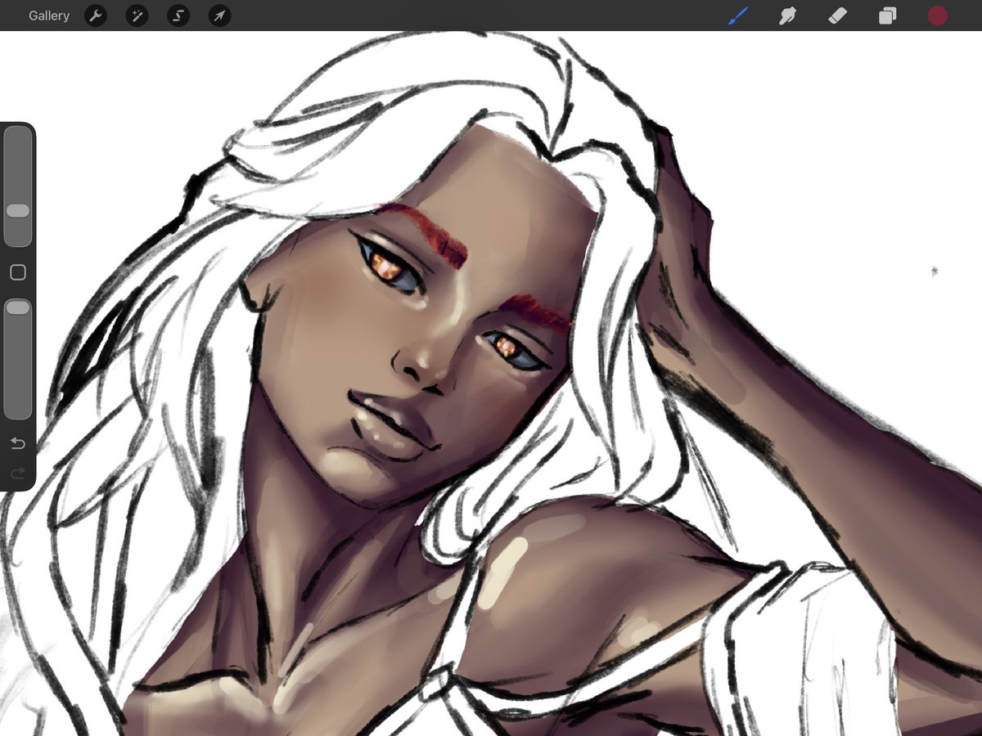Redo the last undone stroke
The image size is (982, 736).
18,473
